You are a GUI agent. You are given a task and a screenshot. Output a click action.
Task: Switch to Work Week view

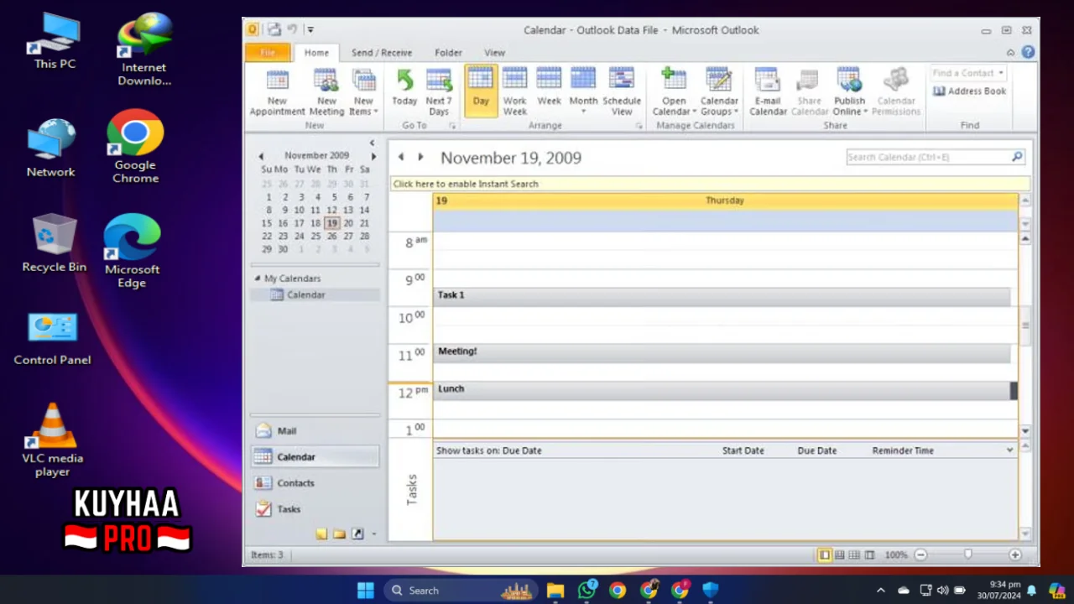coord(515,92)
